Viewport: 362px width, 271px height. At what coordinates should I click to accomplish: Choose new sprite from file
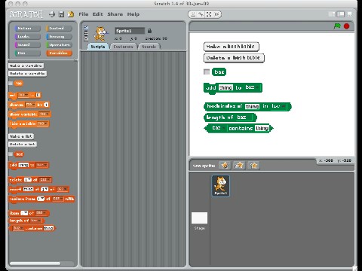[x=239, y=165]
